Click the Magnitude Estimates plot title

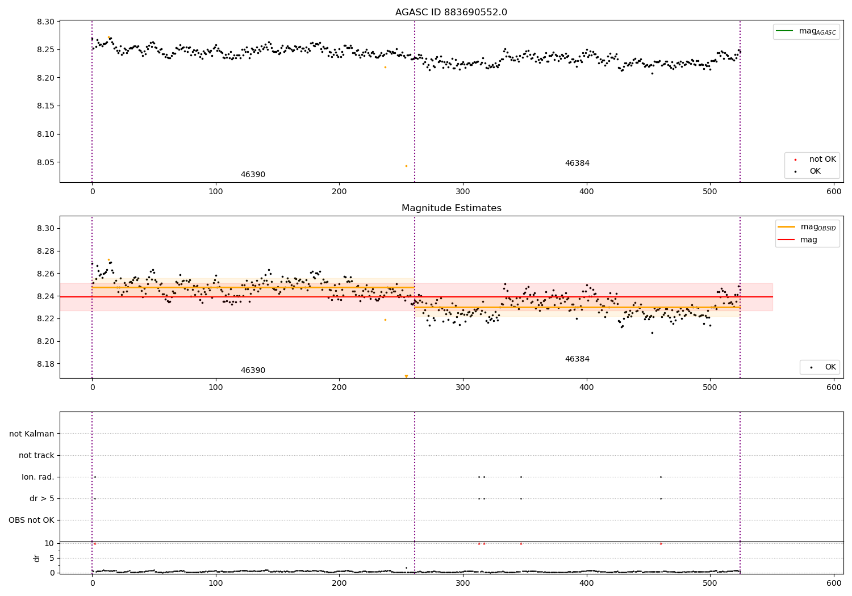click(x=451, y=208)
